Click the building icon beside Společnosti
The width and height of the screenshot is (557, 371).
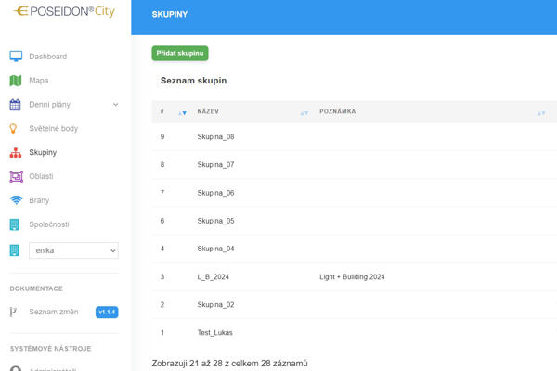14,224
